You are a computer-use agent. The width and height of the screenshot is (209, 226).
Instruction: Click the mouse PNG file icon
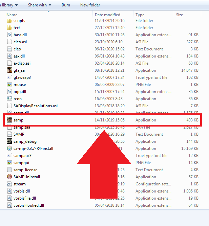(9, 85)
